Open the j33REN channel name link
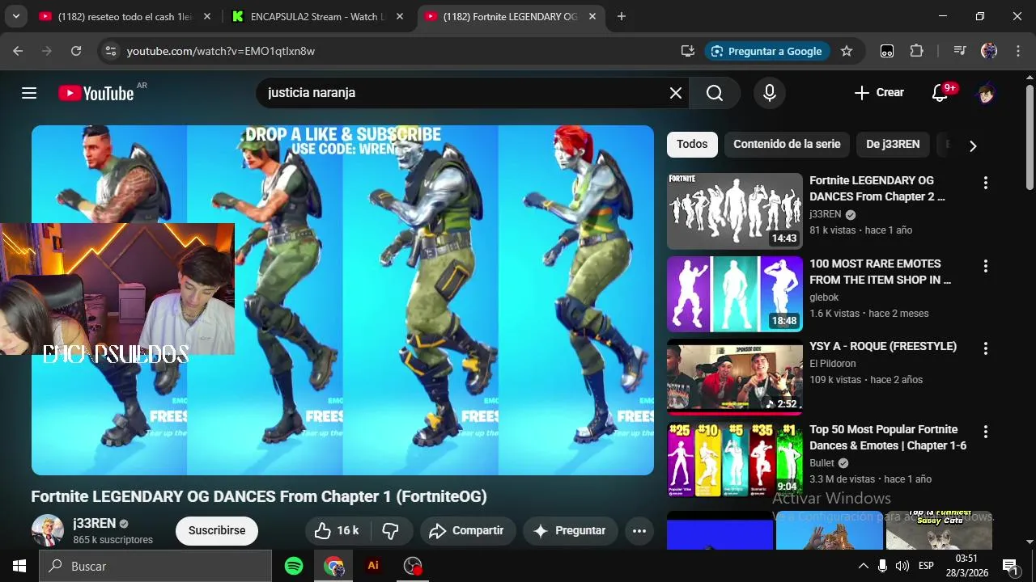 (94, 523)
